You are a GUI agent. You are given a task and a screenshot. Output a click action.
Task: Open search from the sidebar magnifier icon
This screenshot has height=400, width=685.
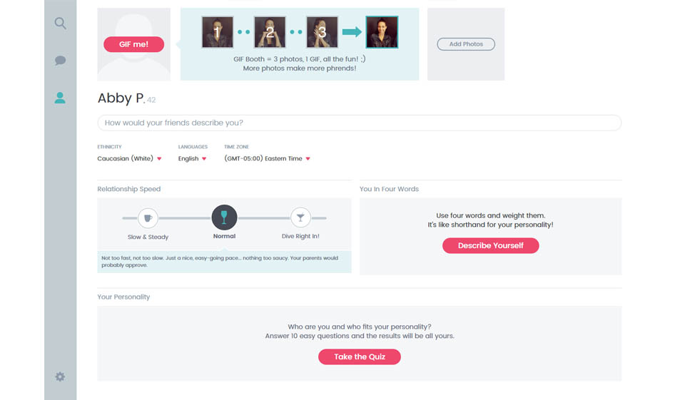pyautogui.click(x=60, y=24)
